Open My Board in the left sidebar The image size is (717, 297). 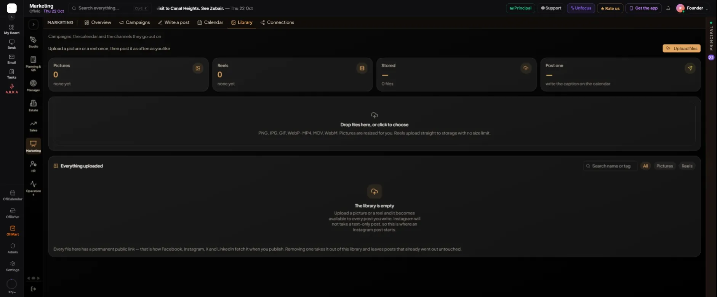click(x=12, y=29)
